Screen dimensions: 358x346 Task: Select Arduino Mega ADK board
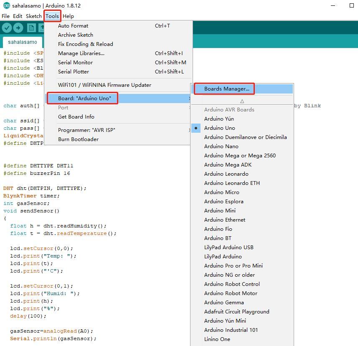pos(242,165)
